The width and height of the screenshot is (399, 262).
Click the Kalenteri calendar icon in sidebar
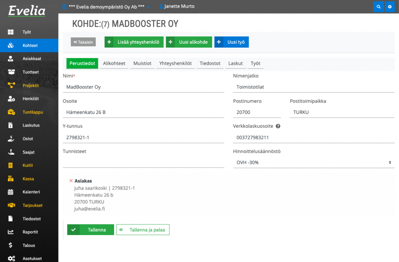tap(11, 192)
